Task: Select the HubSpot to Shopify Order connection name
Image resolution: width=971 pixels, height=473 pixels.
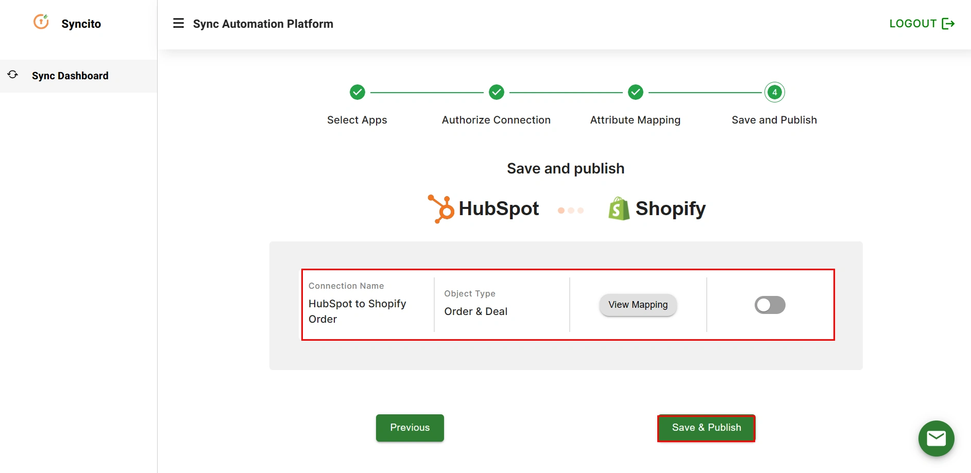Action: click(357, 311)
